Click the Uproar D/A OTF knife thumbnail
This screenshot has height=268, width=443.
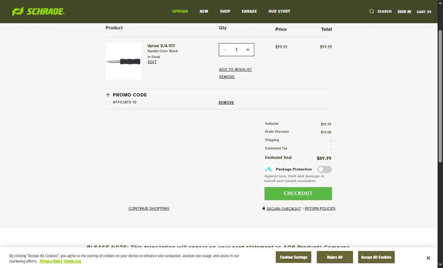coord(123,61)
